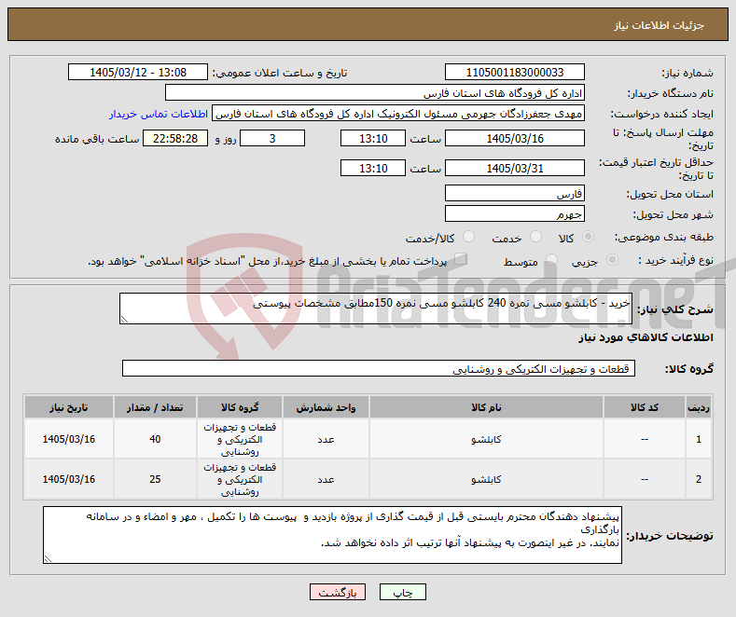Click the buyer notes text area
The width and height of the screenshot is (736, 617).
coord(332,535)
